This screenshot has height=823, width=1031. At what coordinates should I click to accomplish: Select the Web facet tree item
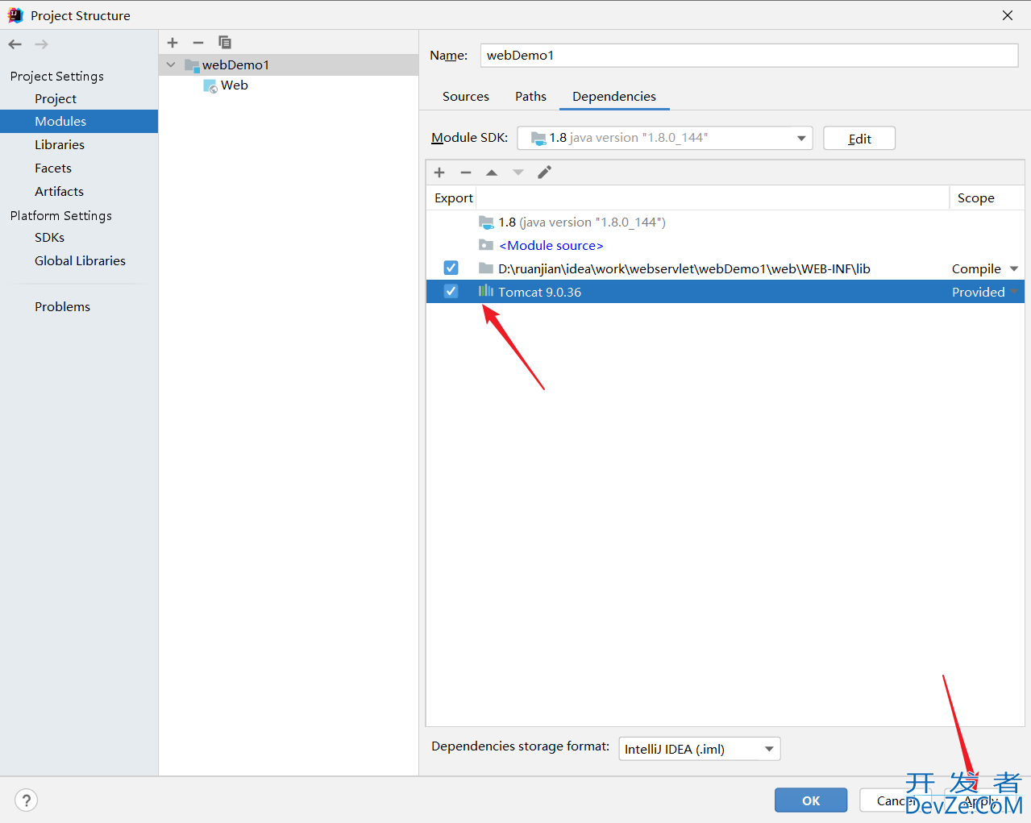[234, 85]
